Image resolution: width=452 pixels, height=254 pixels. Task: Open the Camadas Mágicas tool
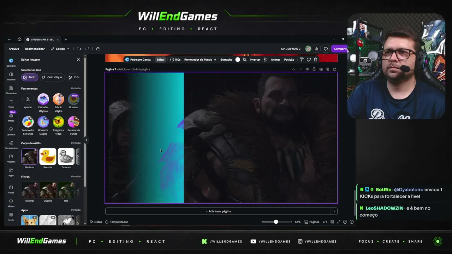(x=43, y=103)
